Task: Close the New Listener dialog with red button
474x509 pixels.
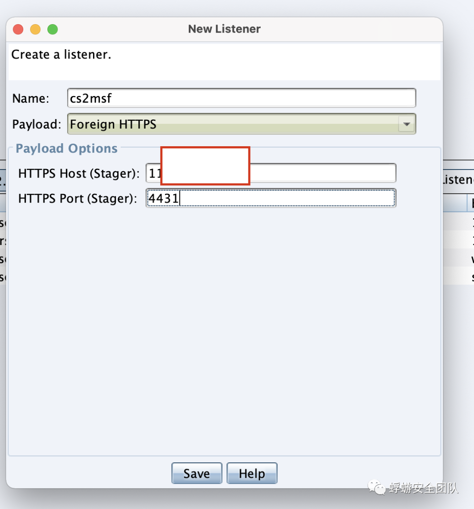Action: (x=18, y=29)
